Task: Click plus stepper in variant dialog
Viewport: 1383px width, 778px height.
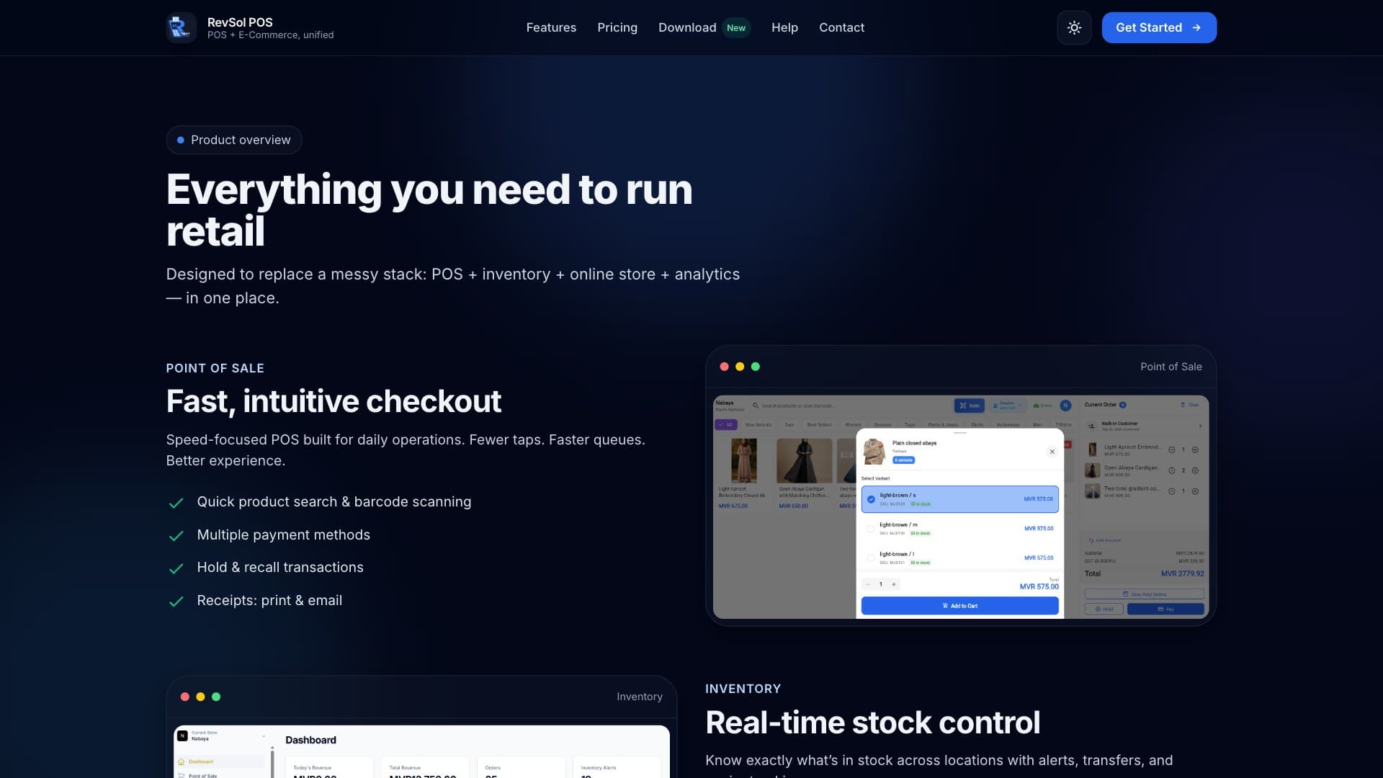Action: click(894, 584)
